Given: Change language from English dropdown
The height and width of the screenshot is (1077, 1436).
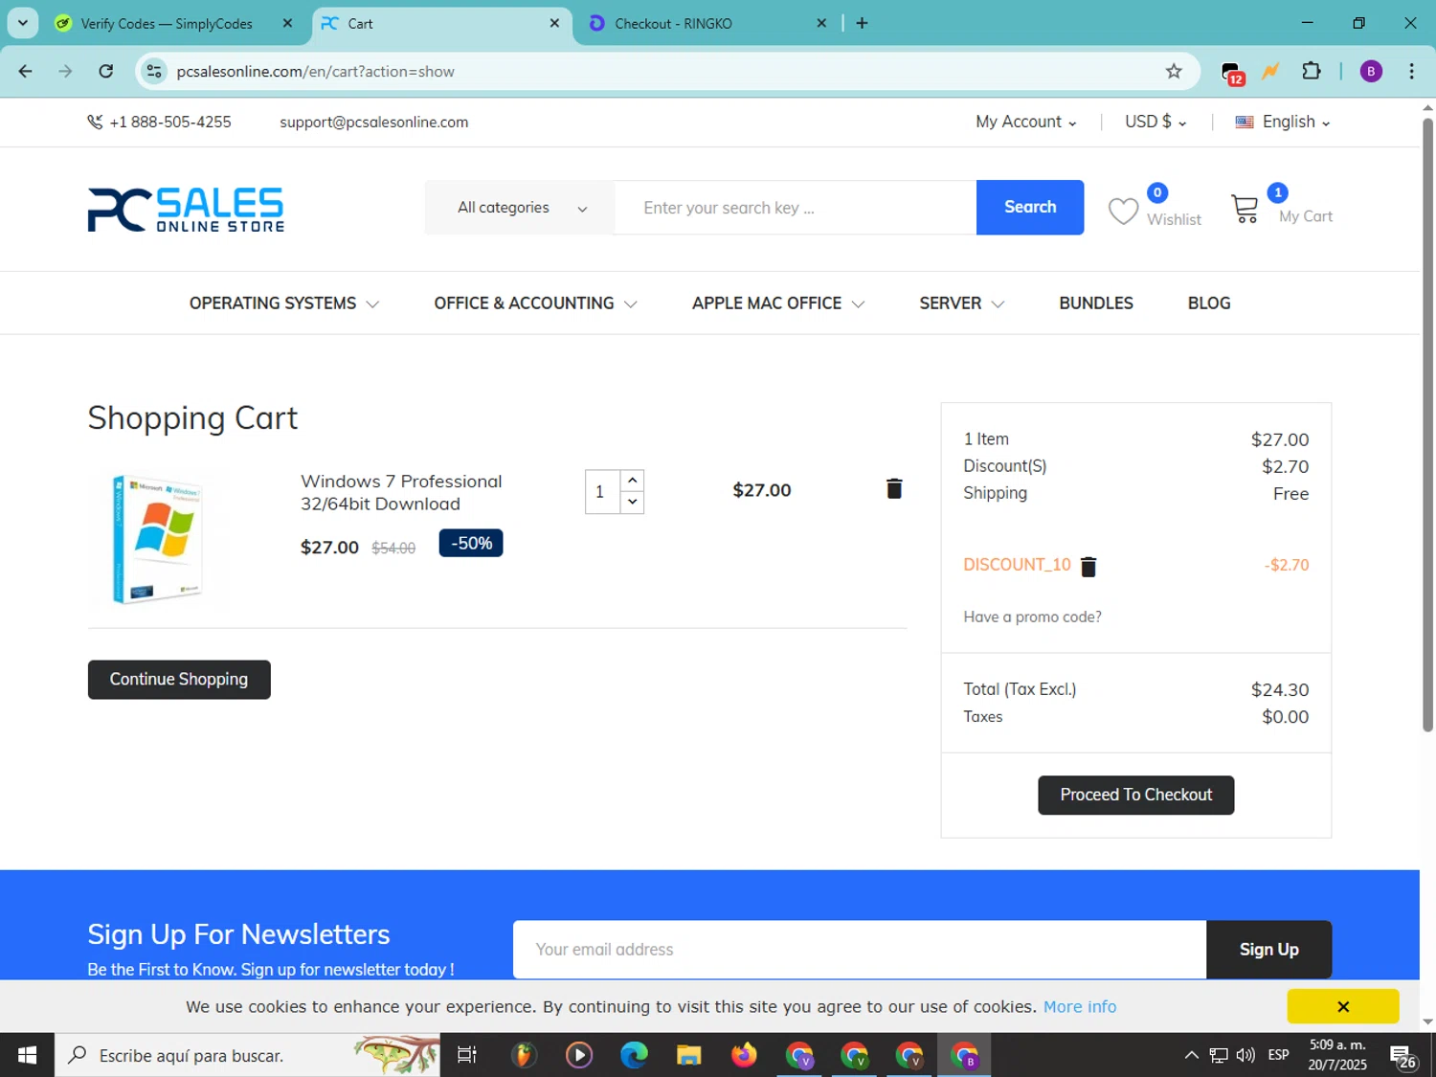Looking at the screenshot, I should [1283, 122].
